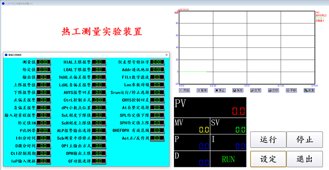Exit the program with 退出
Image resolution: width=329 pixels, height=170 pixels.
click(x=305, y=159)
